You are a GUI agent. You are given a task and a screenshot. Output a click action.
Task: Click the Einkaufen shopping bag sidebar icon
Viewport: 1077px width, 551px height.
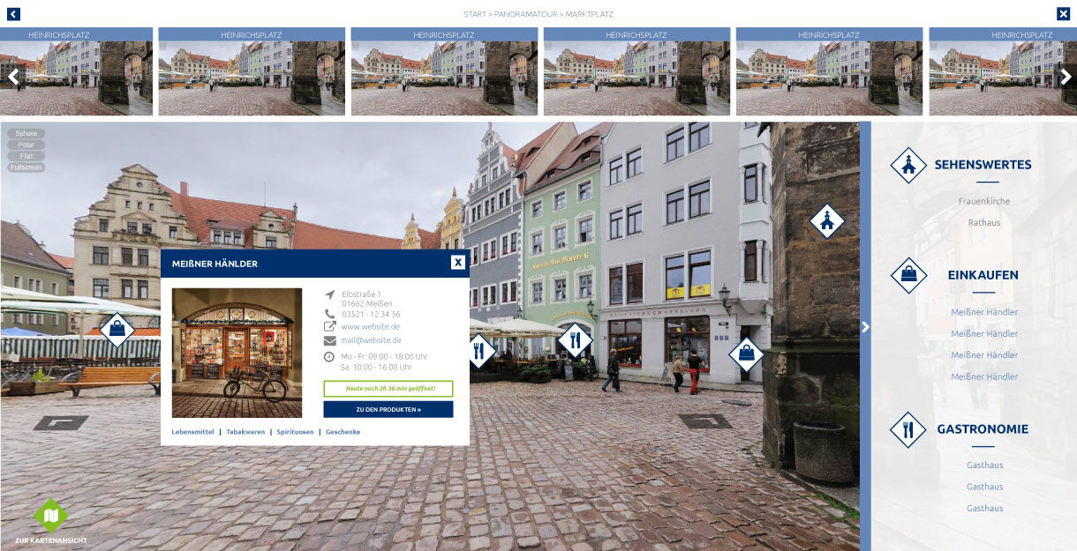pyautogui.click(x=908, y=275)
